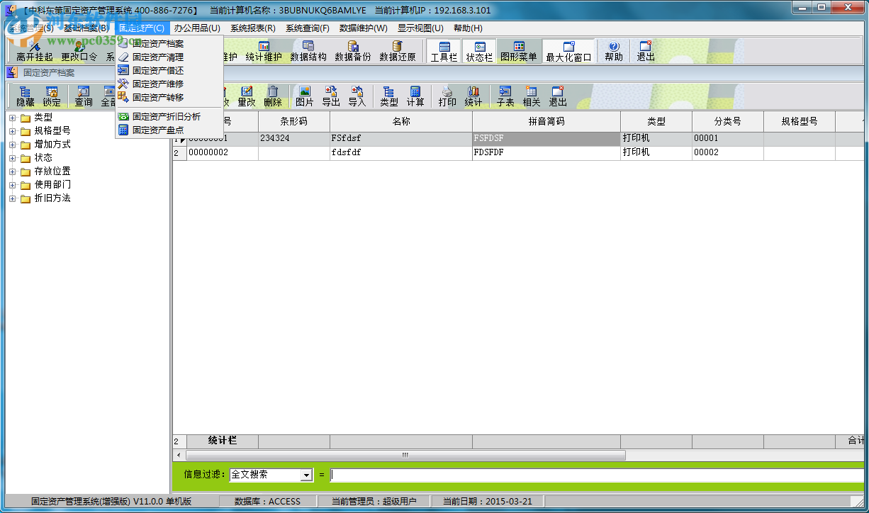
Task: Choose 固定资产借还 from the menu
Action: (169, 71)
